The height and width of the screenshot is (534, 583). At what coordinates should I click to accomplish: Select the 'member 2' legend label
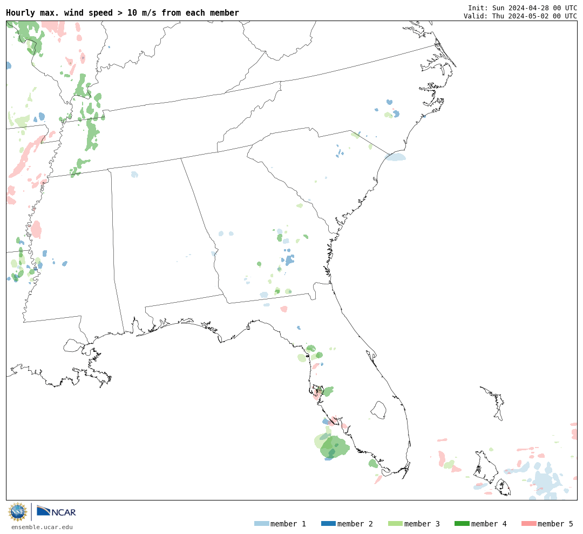(x=355, y=524)
